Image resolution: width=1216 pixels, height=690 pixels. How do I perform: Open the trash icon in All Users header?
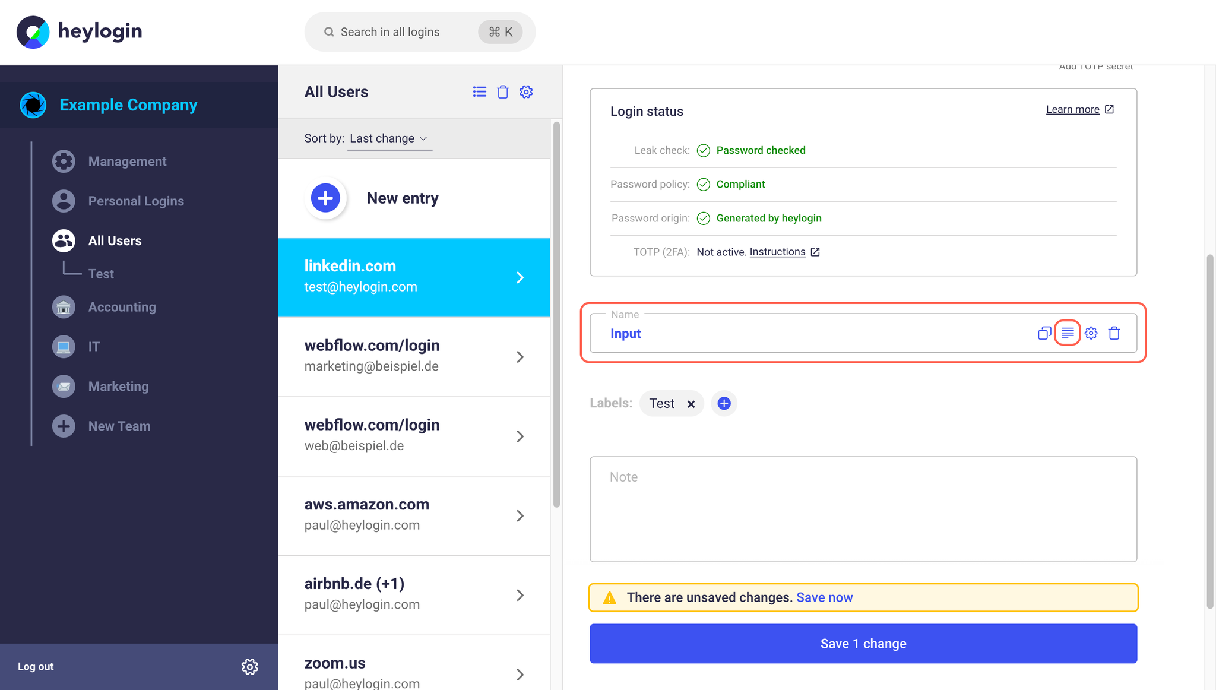pyautogui.click(x=503, y=92)
